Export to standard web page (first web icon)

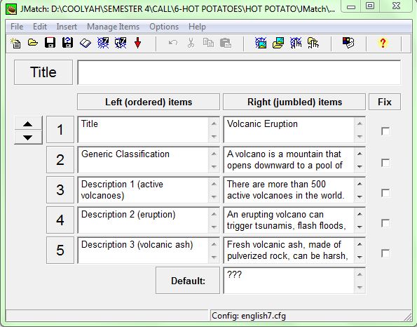(x=103, y=43)
